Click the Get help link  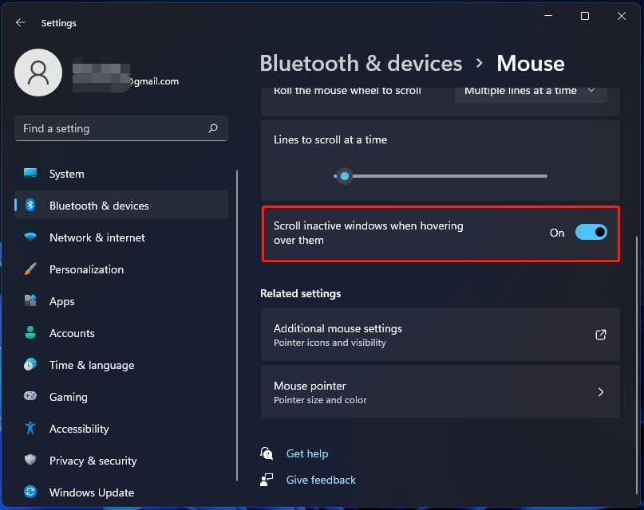coord(307,453)
